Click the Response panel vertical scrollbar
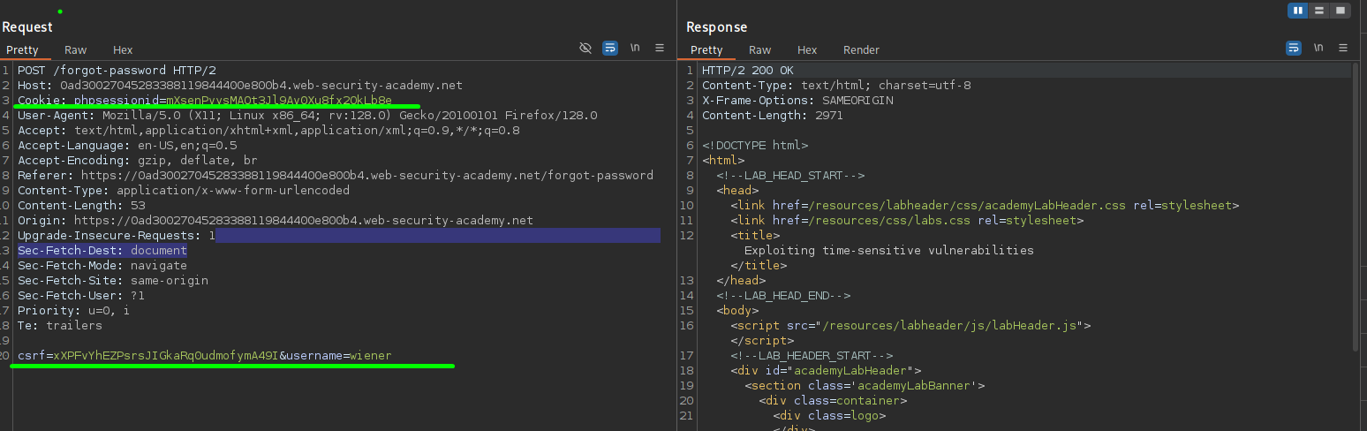 click(x=1355, y=203)
